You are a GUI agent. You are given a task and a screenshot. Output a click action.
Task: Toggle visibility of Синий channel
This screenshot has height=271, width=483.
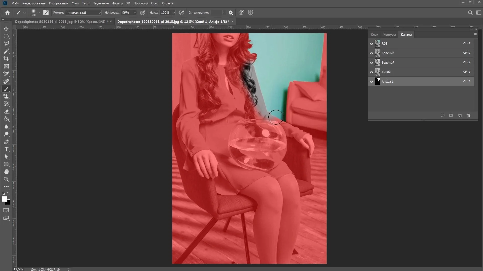point(371,72)
